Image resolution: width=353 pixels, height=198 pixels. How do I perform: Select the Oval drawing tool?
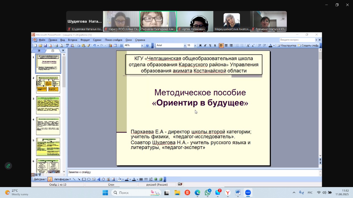click(89, 179)
